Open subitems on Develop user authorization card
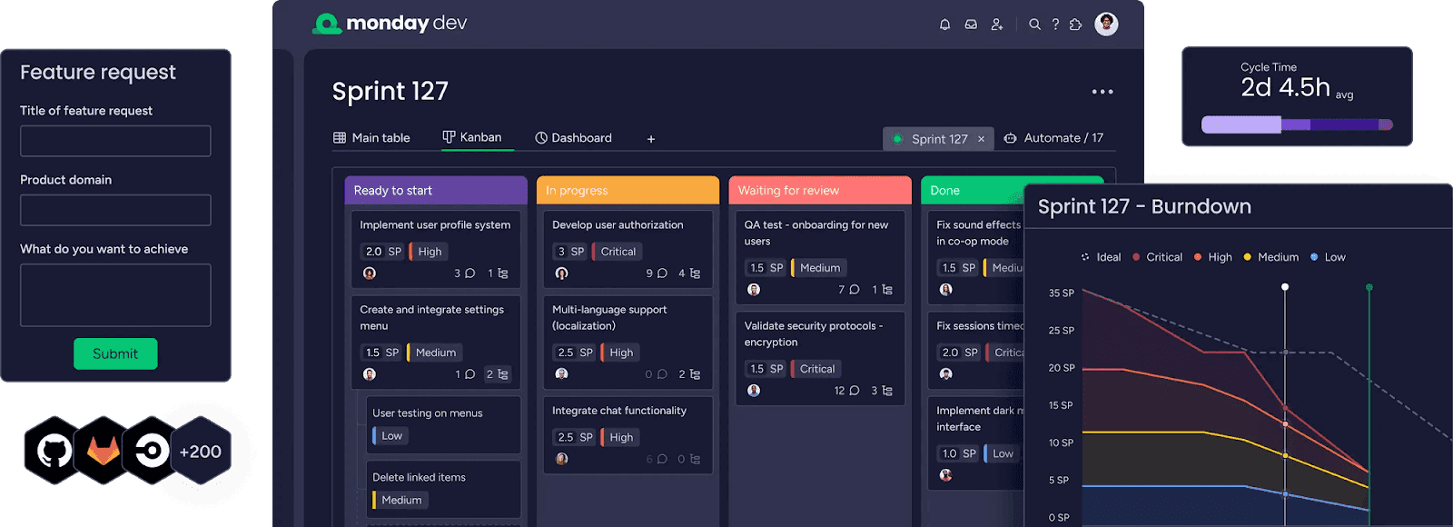Image resolution: width=1453 pixels, height=527 pixels. 689,273
